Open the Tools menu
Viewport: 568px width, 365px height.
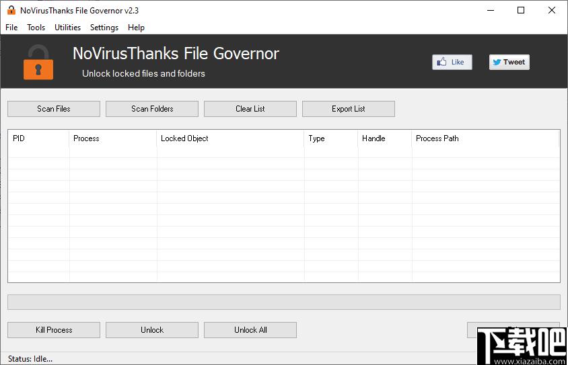(x=36, y=28)
